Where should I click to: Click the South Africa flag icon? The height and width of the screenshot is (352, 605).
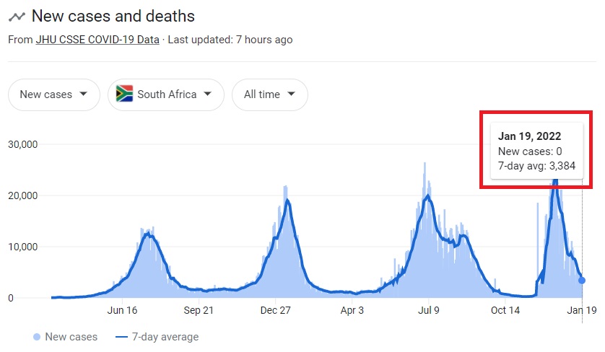click(x=124, y=94)
